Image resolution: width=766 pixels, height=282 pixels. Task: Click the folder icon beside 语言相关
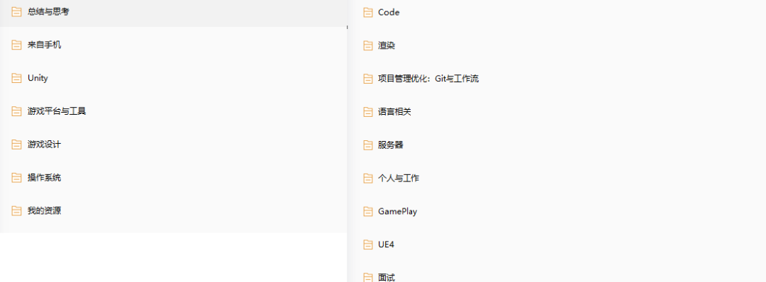(x=368, y=112)
